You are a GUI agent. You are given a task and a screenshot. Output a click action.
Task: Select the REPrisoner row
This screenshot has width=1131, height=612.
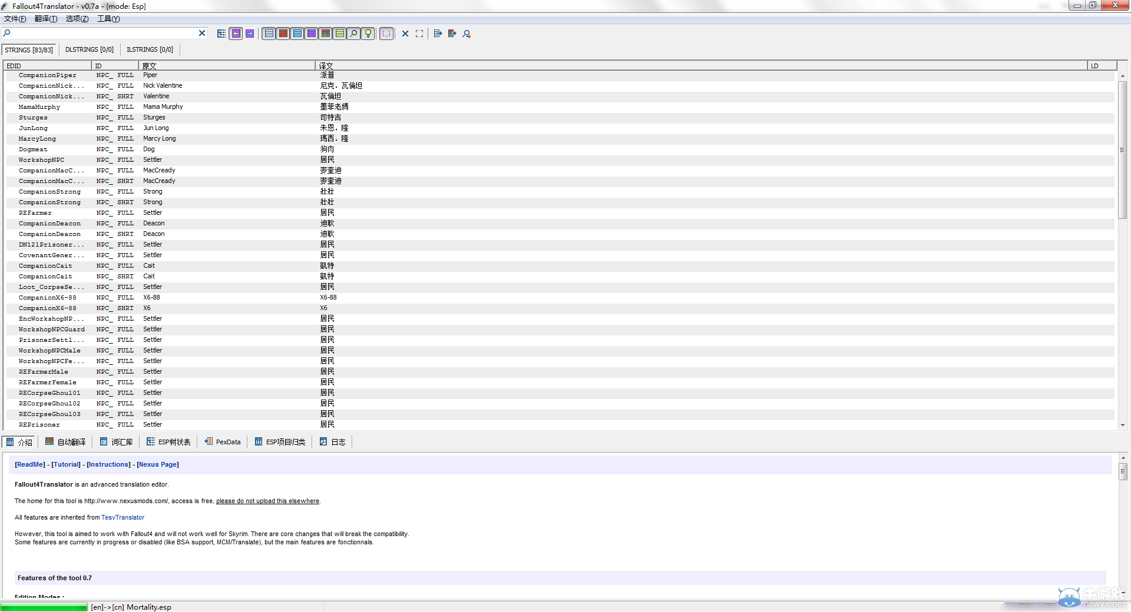[x=560, y=425]
